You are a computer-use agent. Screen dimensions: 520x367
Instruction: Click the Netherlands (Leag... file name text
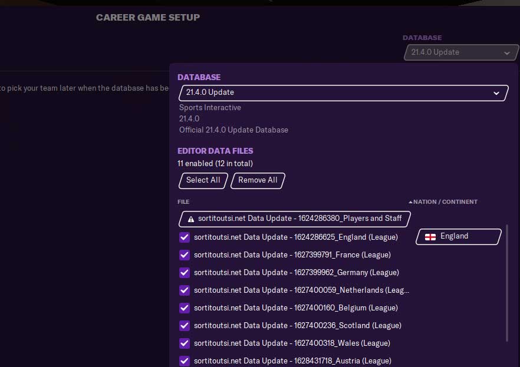click(x=301, y=290)
